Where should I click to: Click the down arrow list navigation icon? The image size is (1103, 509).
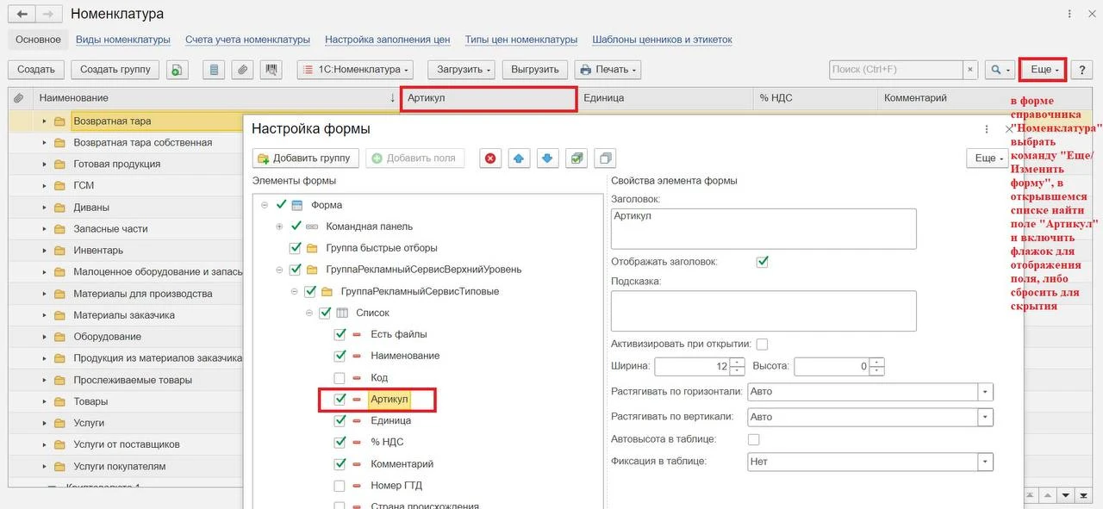1066,495
